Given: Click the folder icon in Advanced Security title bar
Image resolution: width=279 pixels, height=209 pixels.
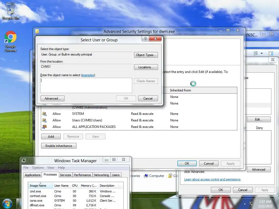Looking at the screenshot, I should click(37, 31).
